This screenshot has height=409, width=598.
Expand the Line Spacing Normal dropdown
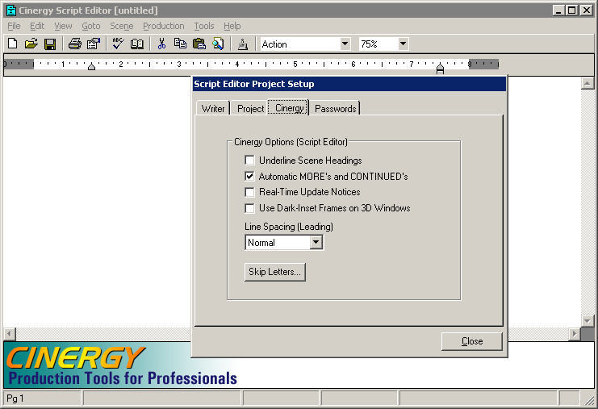tap(316, 243)
